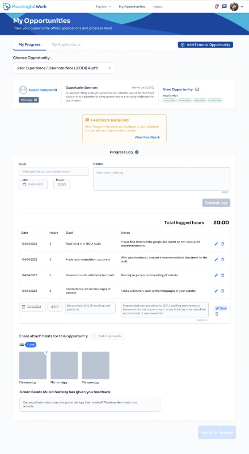The width and height of the screenshot is (249, 454).
Task: Click the Message button
Action: coord(29,100)
